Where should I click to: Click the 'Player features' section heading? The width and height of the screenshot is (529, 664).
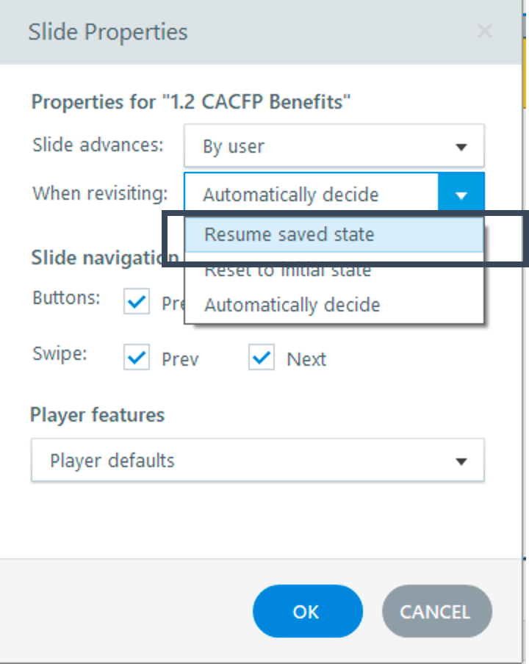tap(97, 415)
